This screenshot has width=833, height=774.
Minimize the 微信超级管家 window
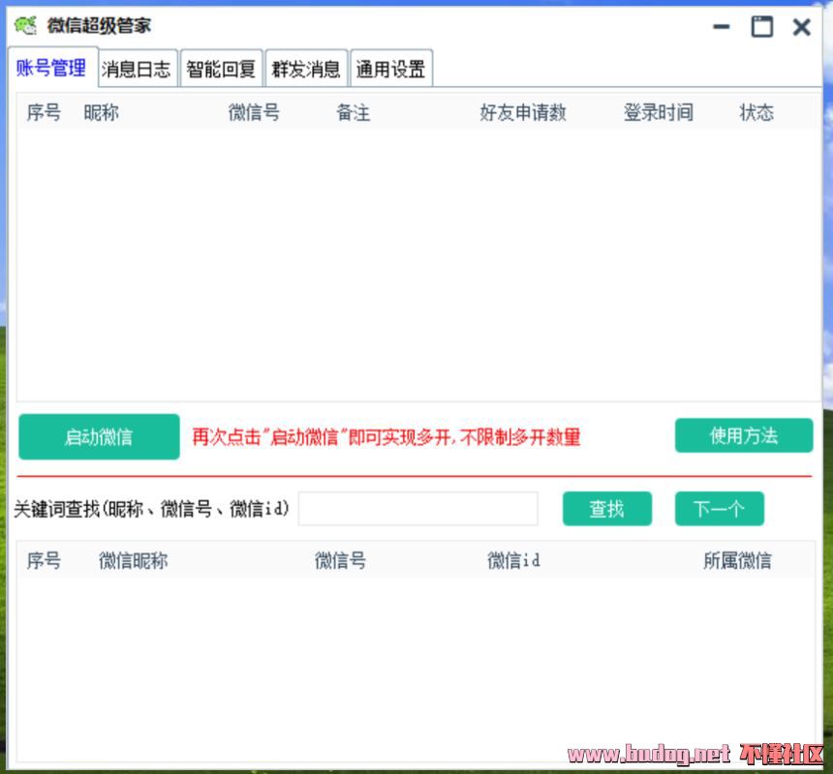tap(721, 26)
